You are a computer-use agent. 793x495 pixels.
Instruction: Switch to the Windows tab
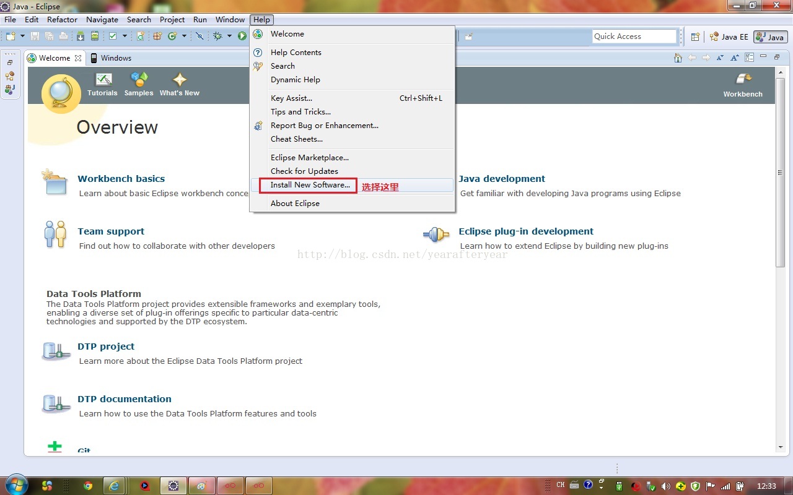[x=111, y=58]
